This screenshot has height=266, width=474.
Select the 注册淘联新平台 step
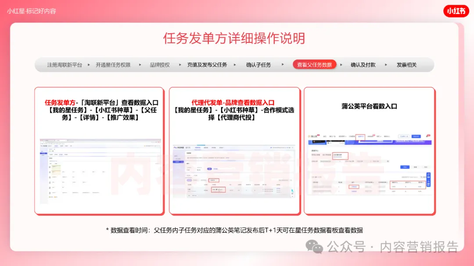[65, 65]
